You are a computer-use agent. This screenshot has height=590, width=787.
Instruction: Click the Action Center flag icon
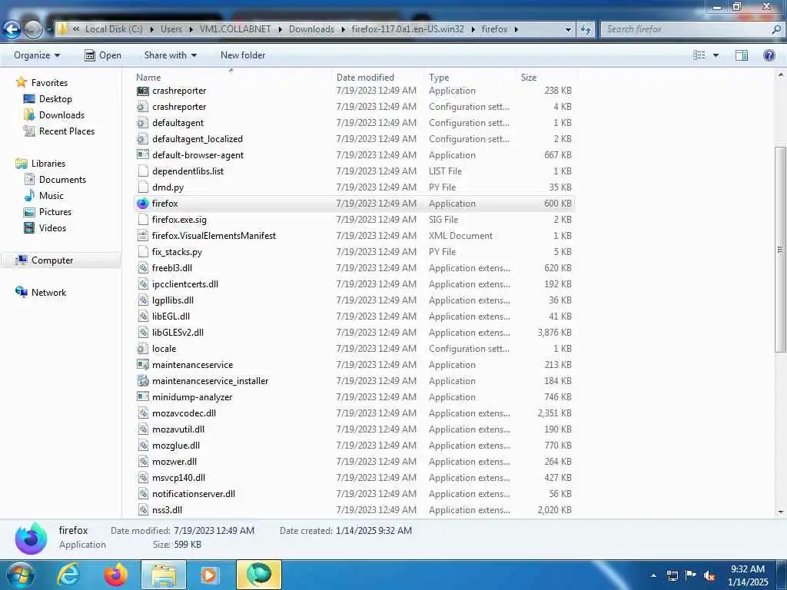tap(691, 575)
